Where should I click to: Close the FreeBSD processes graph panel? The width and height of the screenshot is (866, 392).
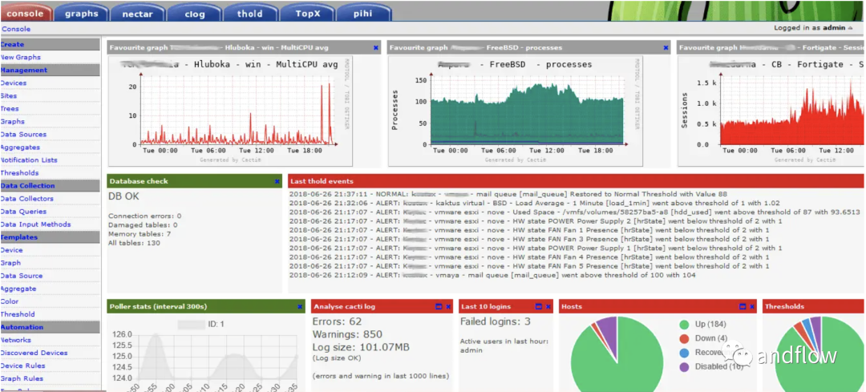coord(666,48)
